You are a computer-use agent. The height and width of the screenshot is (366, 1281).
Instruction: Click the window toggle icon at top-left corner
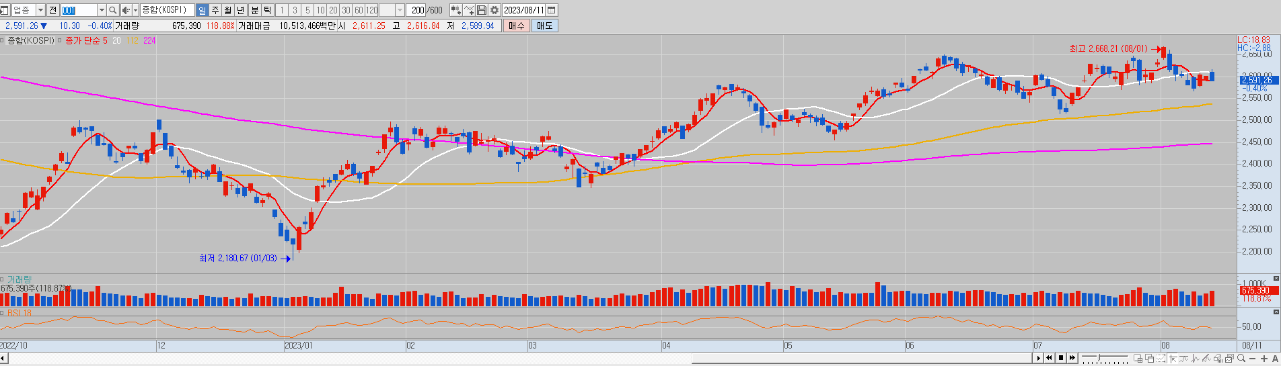point(5,10)
